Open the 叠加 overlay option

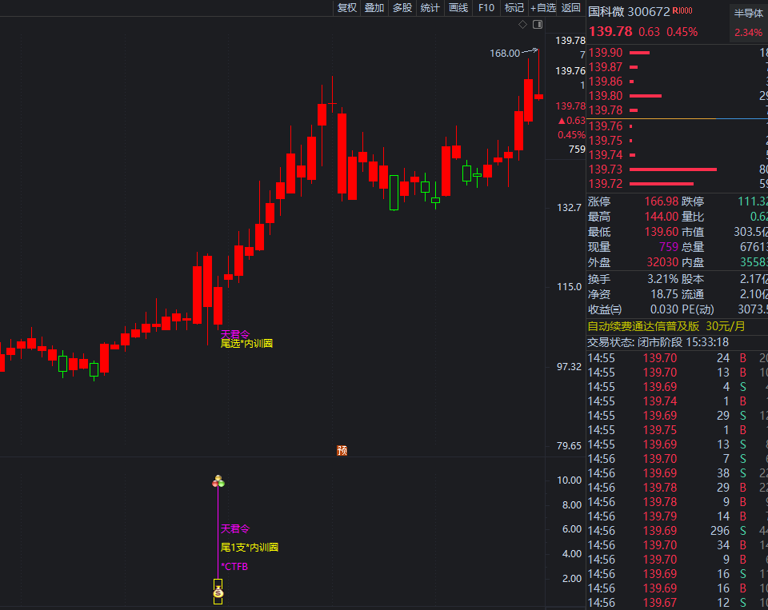pyautogui.click(x=374, y=8)
